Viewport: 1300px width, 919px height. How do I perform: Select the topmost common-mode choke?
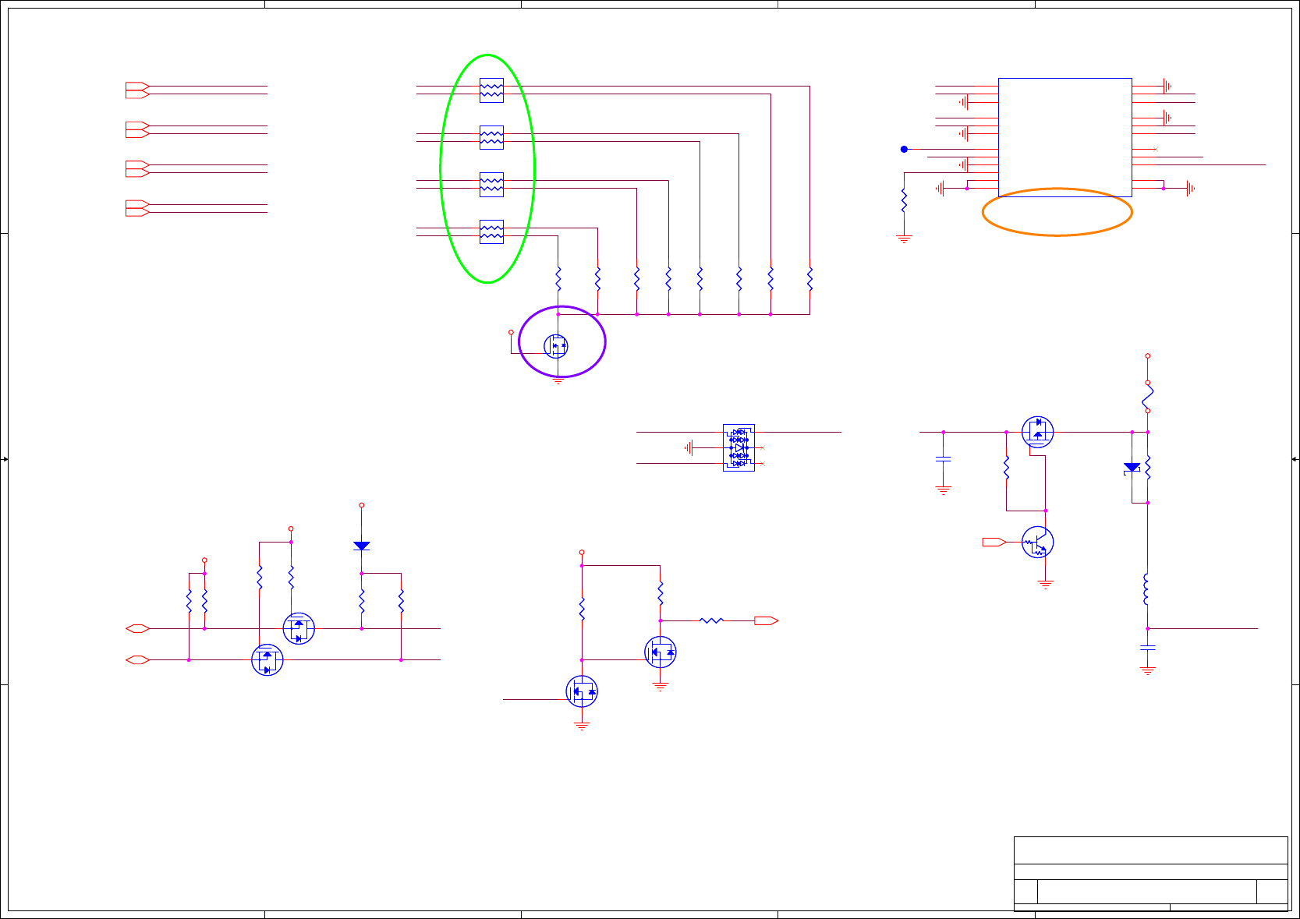(x=491, y=90)
